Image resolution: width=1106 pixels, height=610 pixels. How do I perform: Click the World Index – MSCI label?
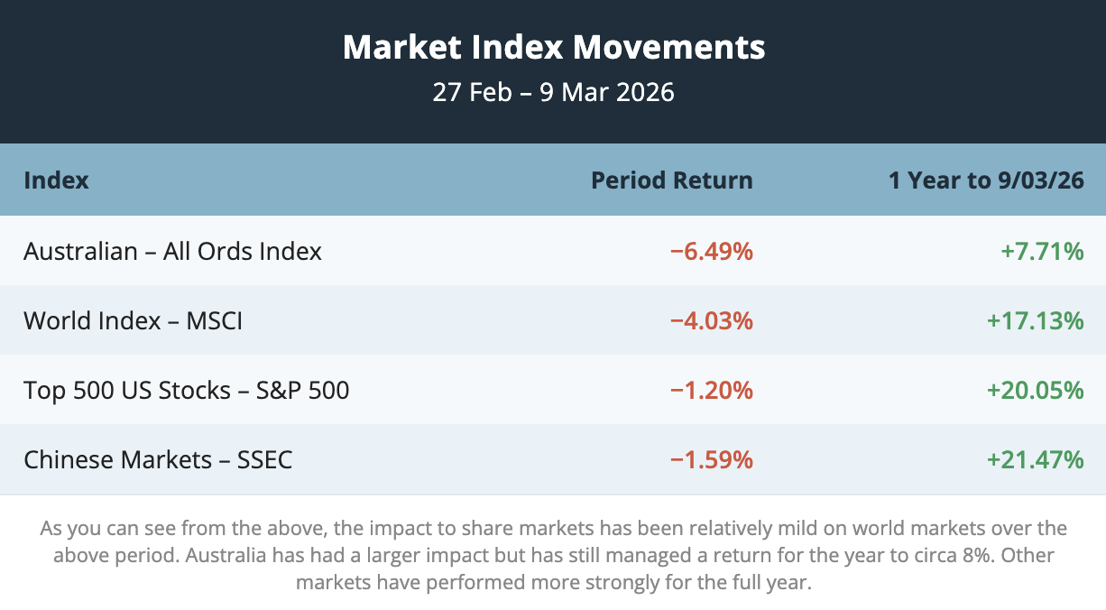coord(133,320)
